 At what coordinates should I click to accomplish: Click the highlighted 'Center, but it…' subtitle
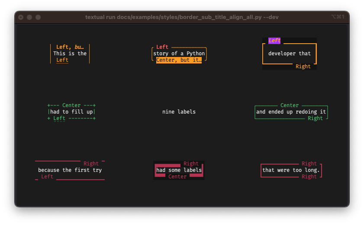[x=179, y=60]
